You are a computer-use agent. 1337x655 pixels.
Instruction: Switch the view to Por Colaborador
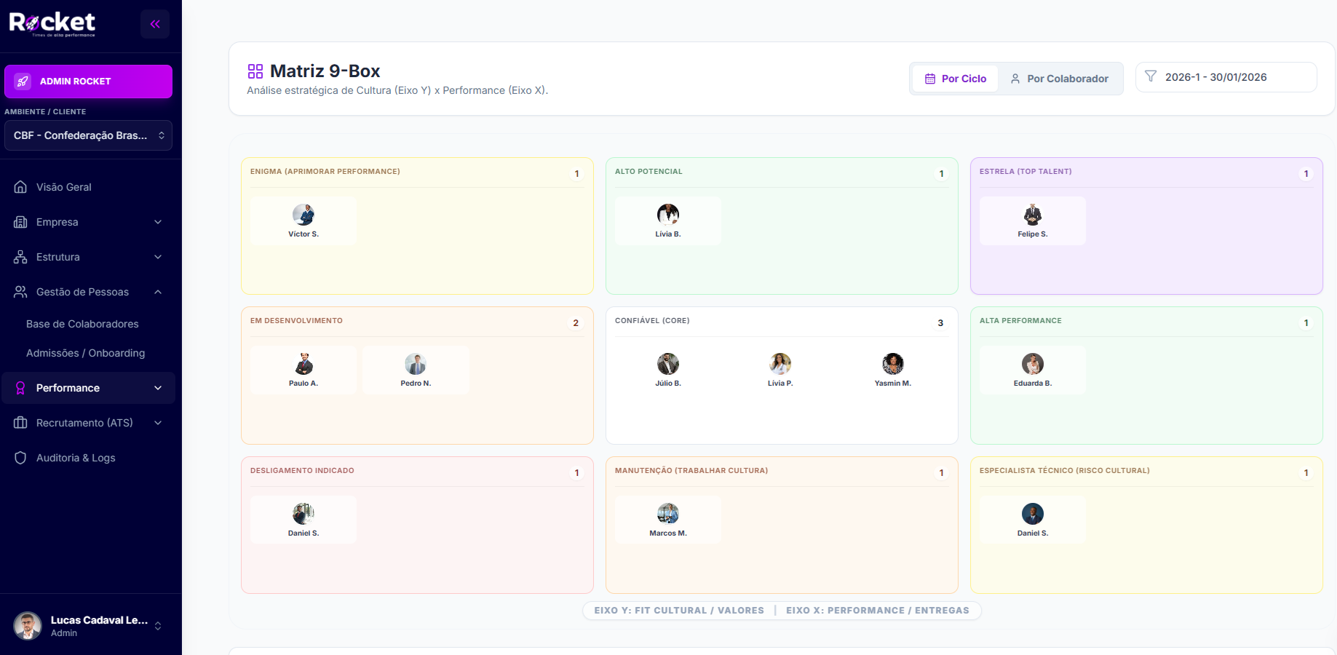[x=1060, y=79]
